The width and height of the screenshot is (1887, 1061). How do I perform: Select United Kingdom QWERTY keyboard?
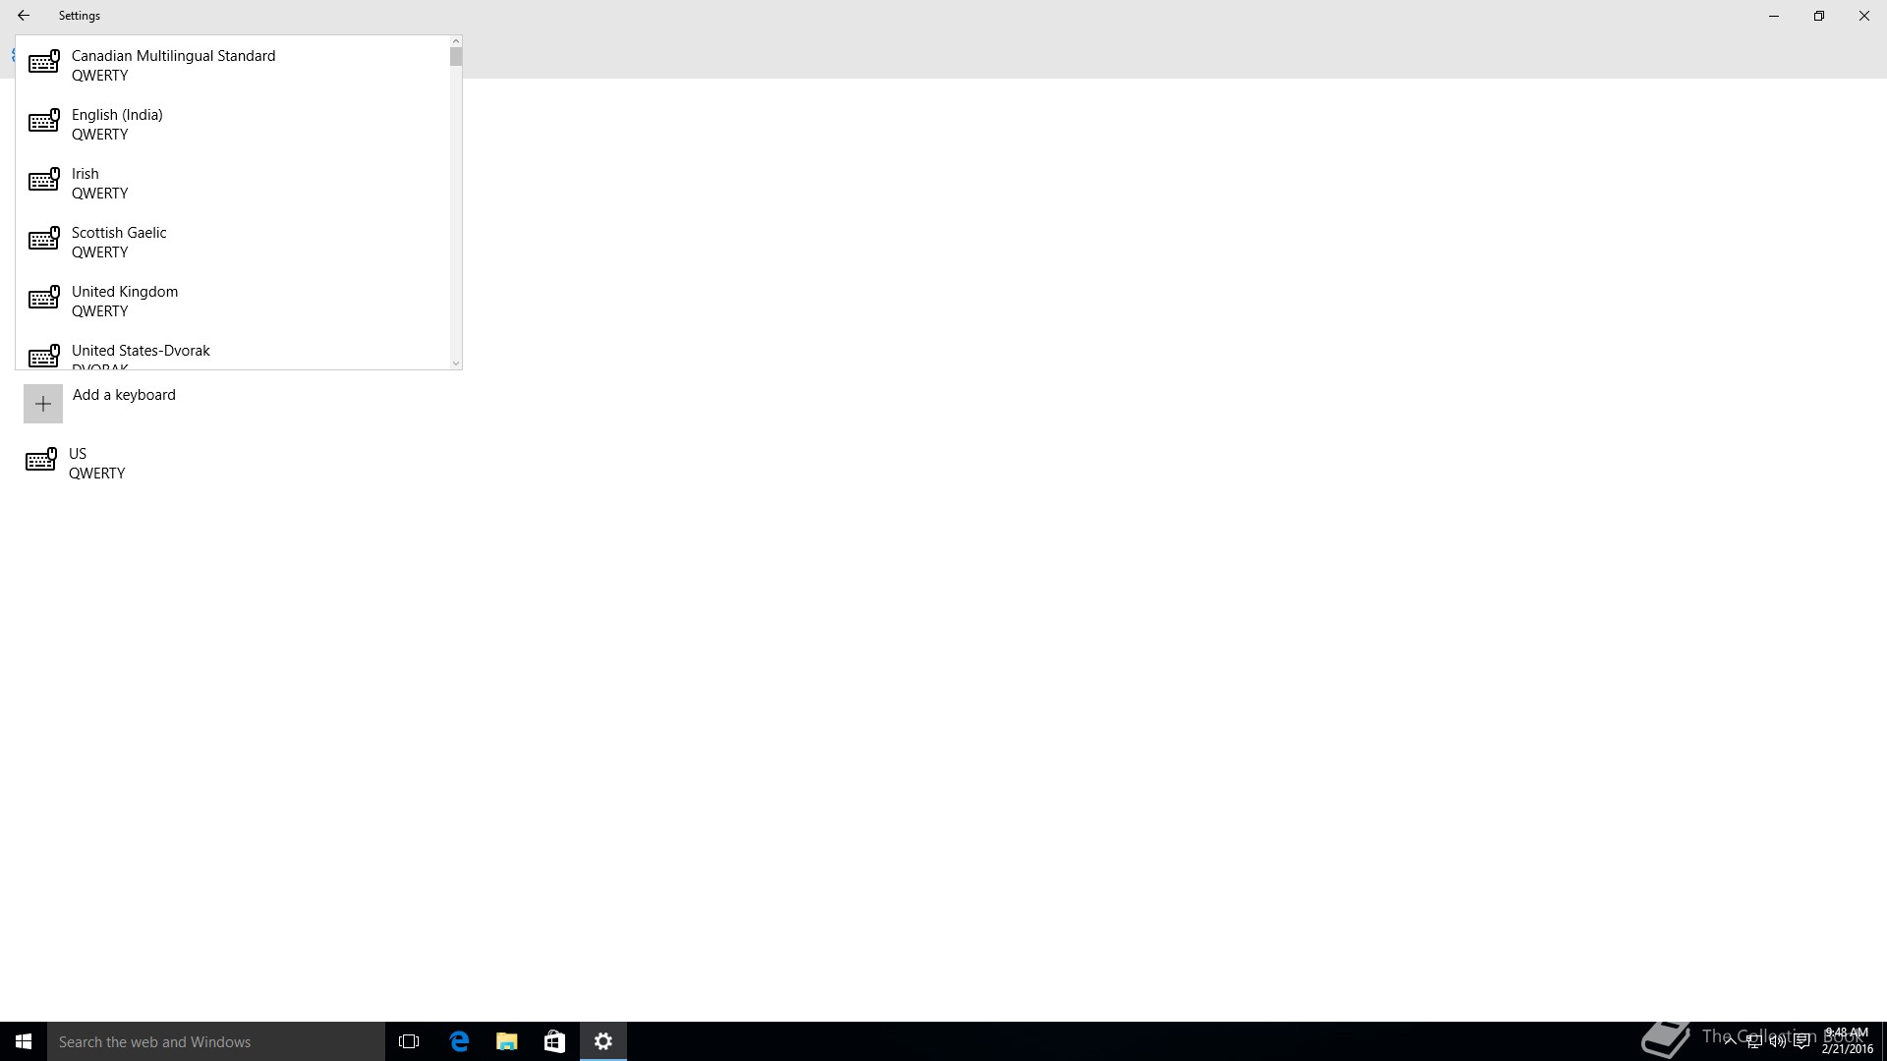pyautogui.click(x=125, y=301)
